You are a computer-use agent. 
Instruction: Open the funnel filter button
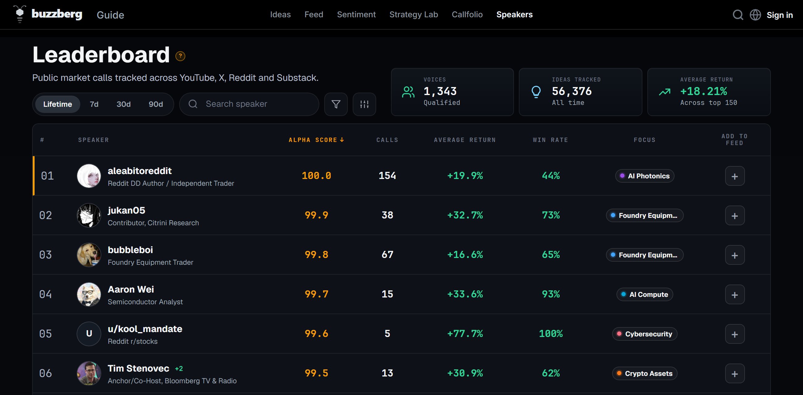point(336,104)
